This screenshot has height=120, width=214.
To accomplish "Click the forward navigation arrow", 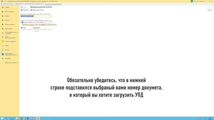I will click(x=25, y=7).
